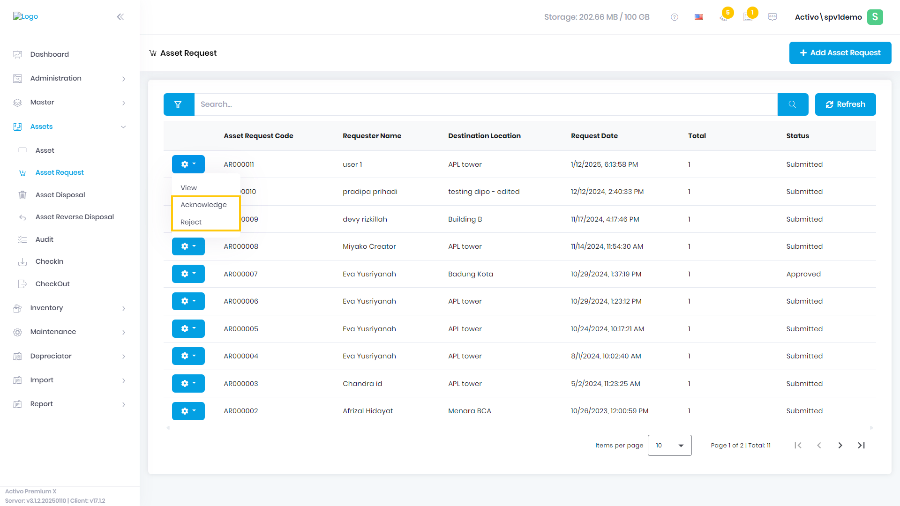Open gear action dropdown for AR000007

tap(188, 274)
